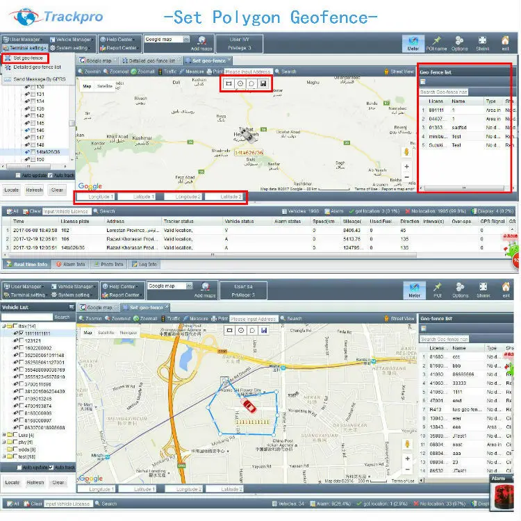Click Locate button in User NY window
Screen dimensions: 521x521
coord(11,190)
